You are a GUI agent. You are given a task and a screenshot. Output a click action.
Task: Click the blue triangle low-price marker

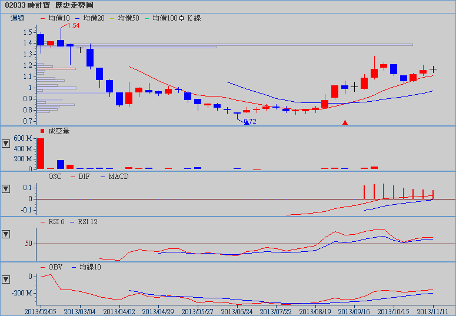point(247,122)
